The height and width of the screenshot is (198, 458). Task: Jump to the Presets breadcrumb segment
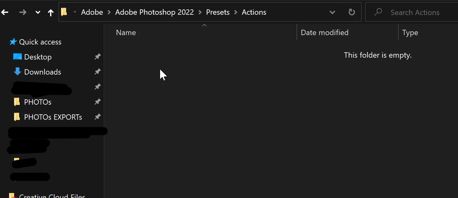click(218, 12)
